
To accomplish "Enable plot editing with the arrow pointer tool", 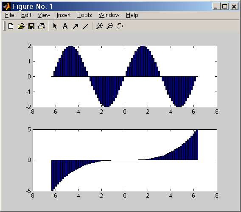I will 55,26.
